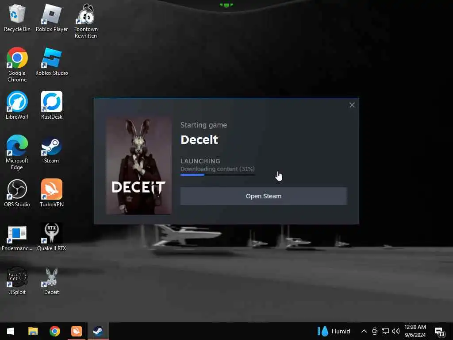453x340 pixels.
Task: Select the RustDesk desktop shortcut
Action: point(52,105)
